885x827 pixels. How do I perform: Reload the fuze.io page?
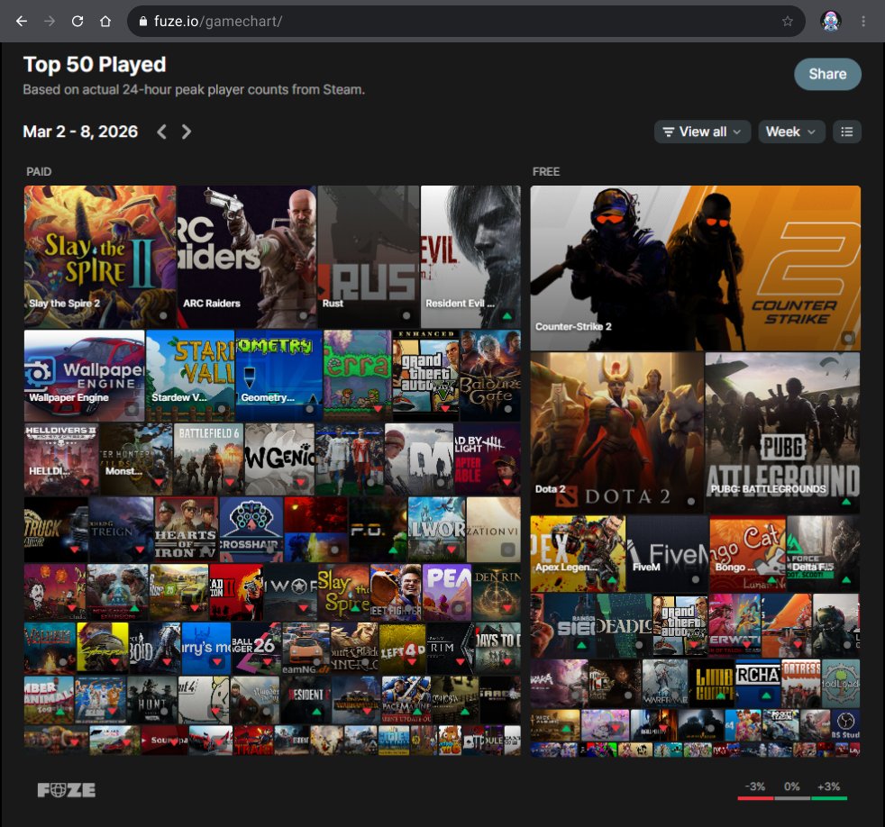pyautogui.click(x=78, y=22)
